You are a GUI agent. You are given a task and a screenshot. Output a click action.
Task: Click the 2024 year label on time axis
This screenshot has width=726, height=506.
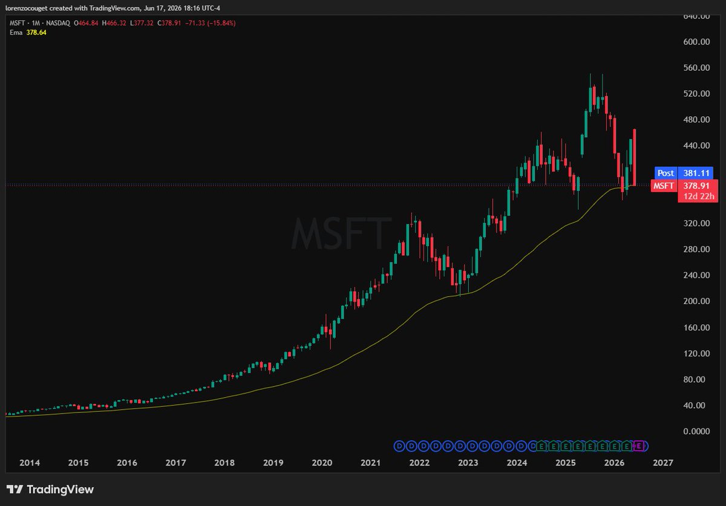coord(517,462)
